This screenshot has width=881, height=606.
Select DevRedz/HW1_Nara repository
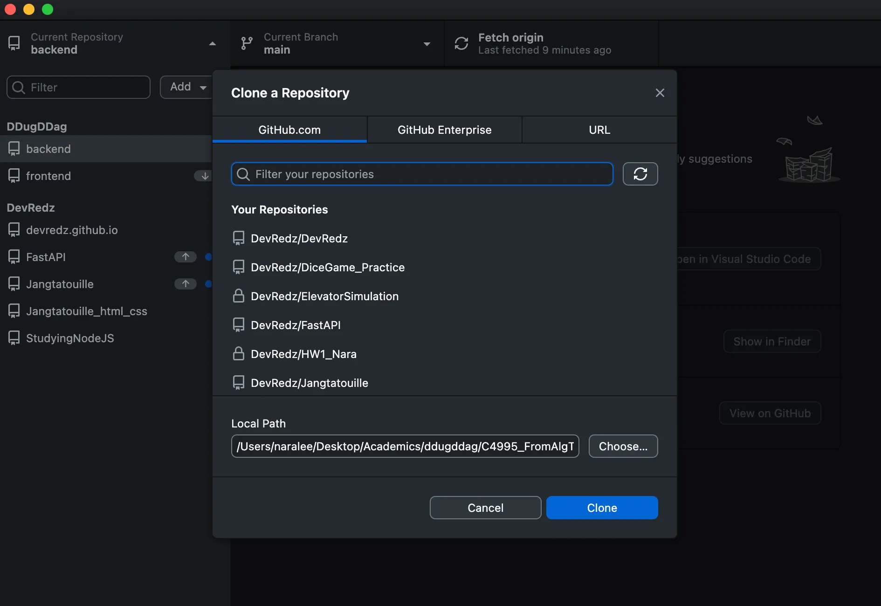click(445, 354)
